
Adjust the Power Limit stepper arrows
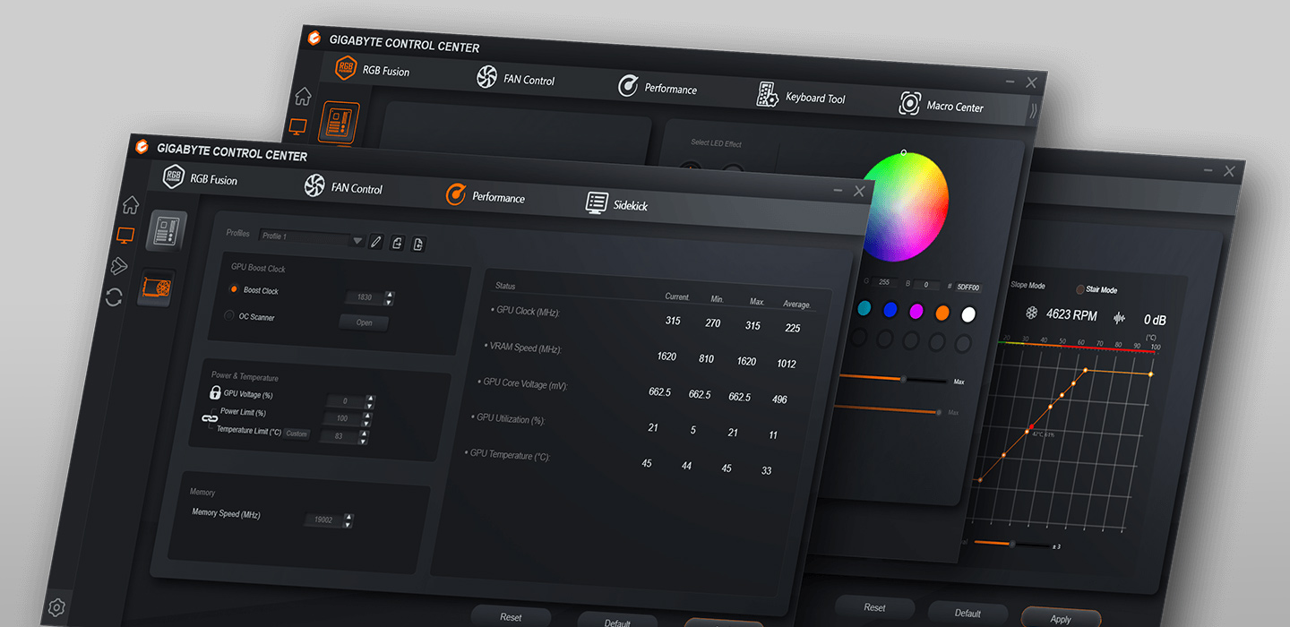366,419
